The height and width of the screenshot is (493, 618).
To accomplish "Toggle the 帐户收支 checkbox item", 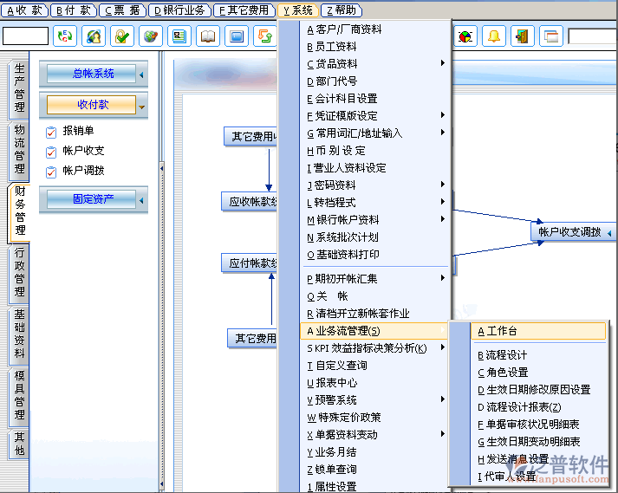I will point(51,151).
